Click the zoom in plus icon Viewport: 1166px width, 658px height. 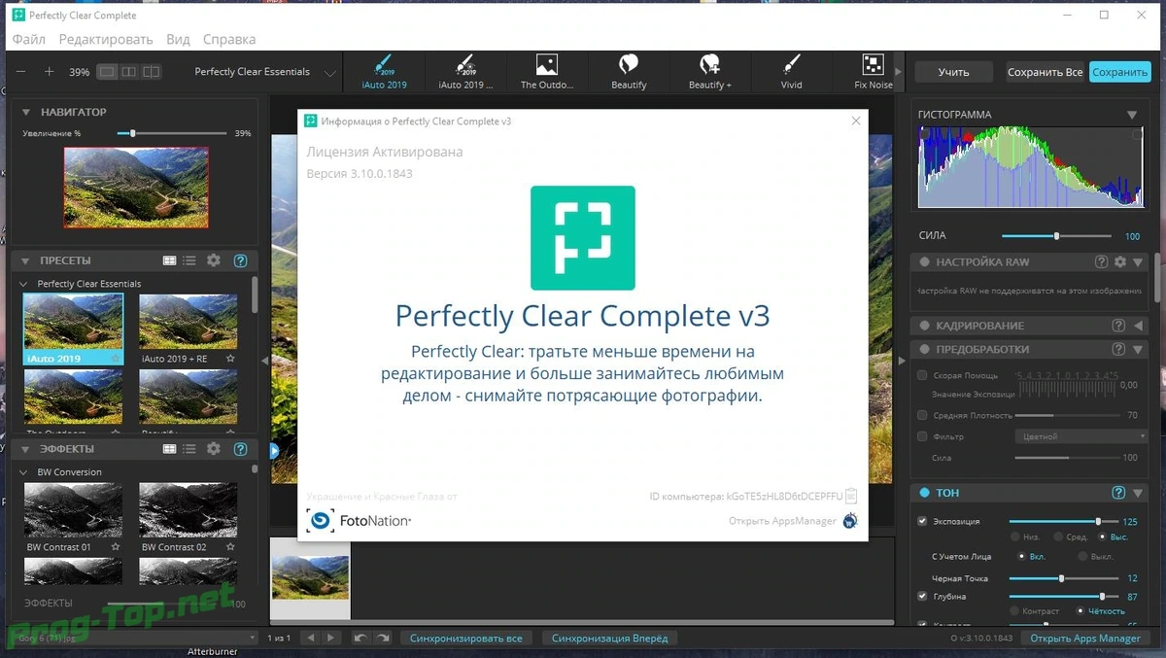click(50, 72)
